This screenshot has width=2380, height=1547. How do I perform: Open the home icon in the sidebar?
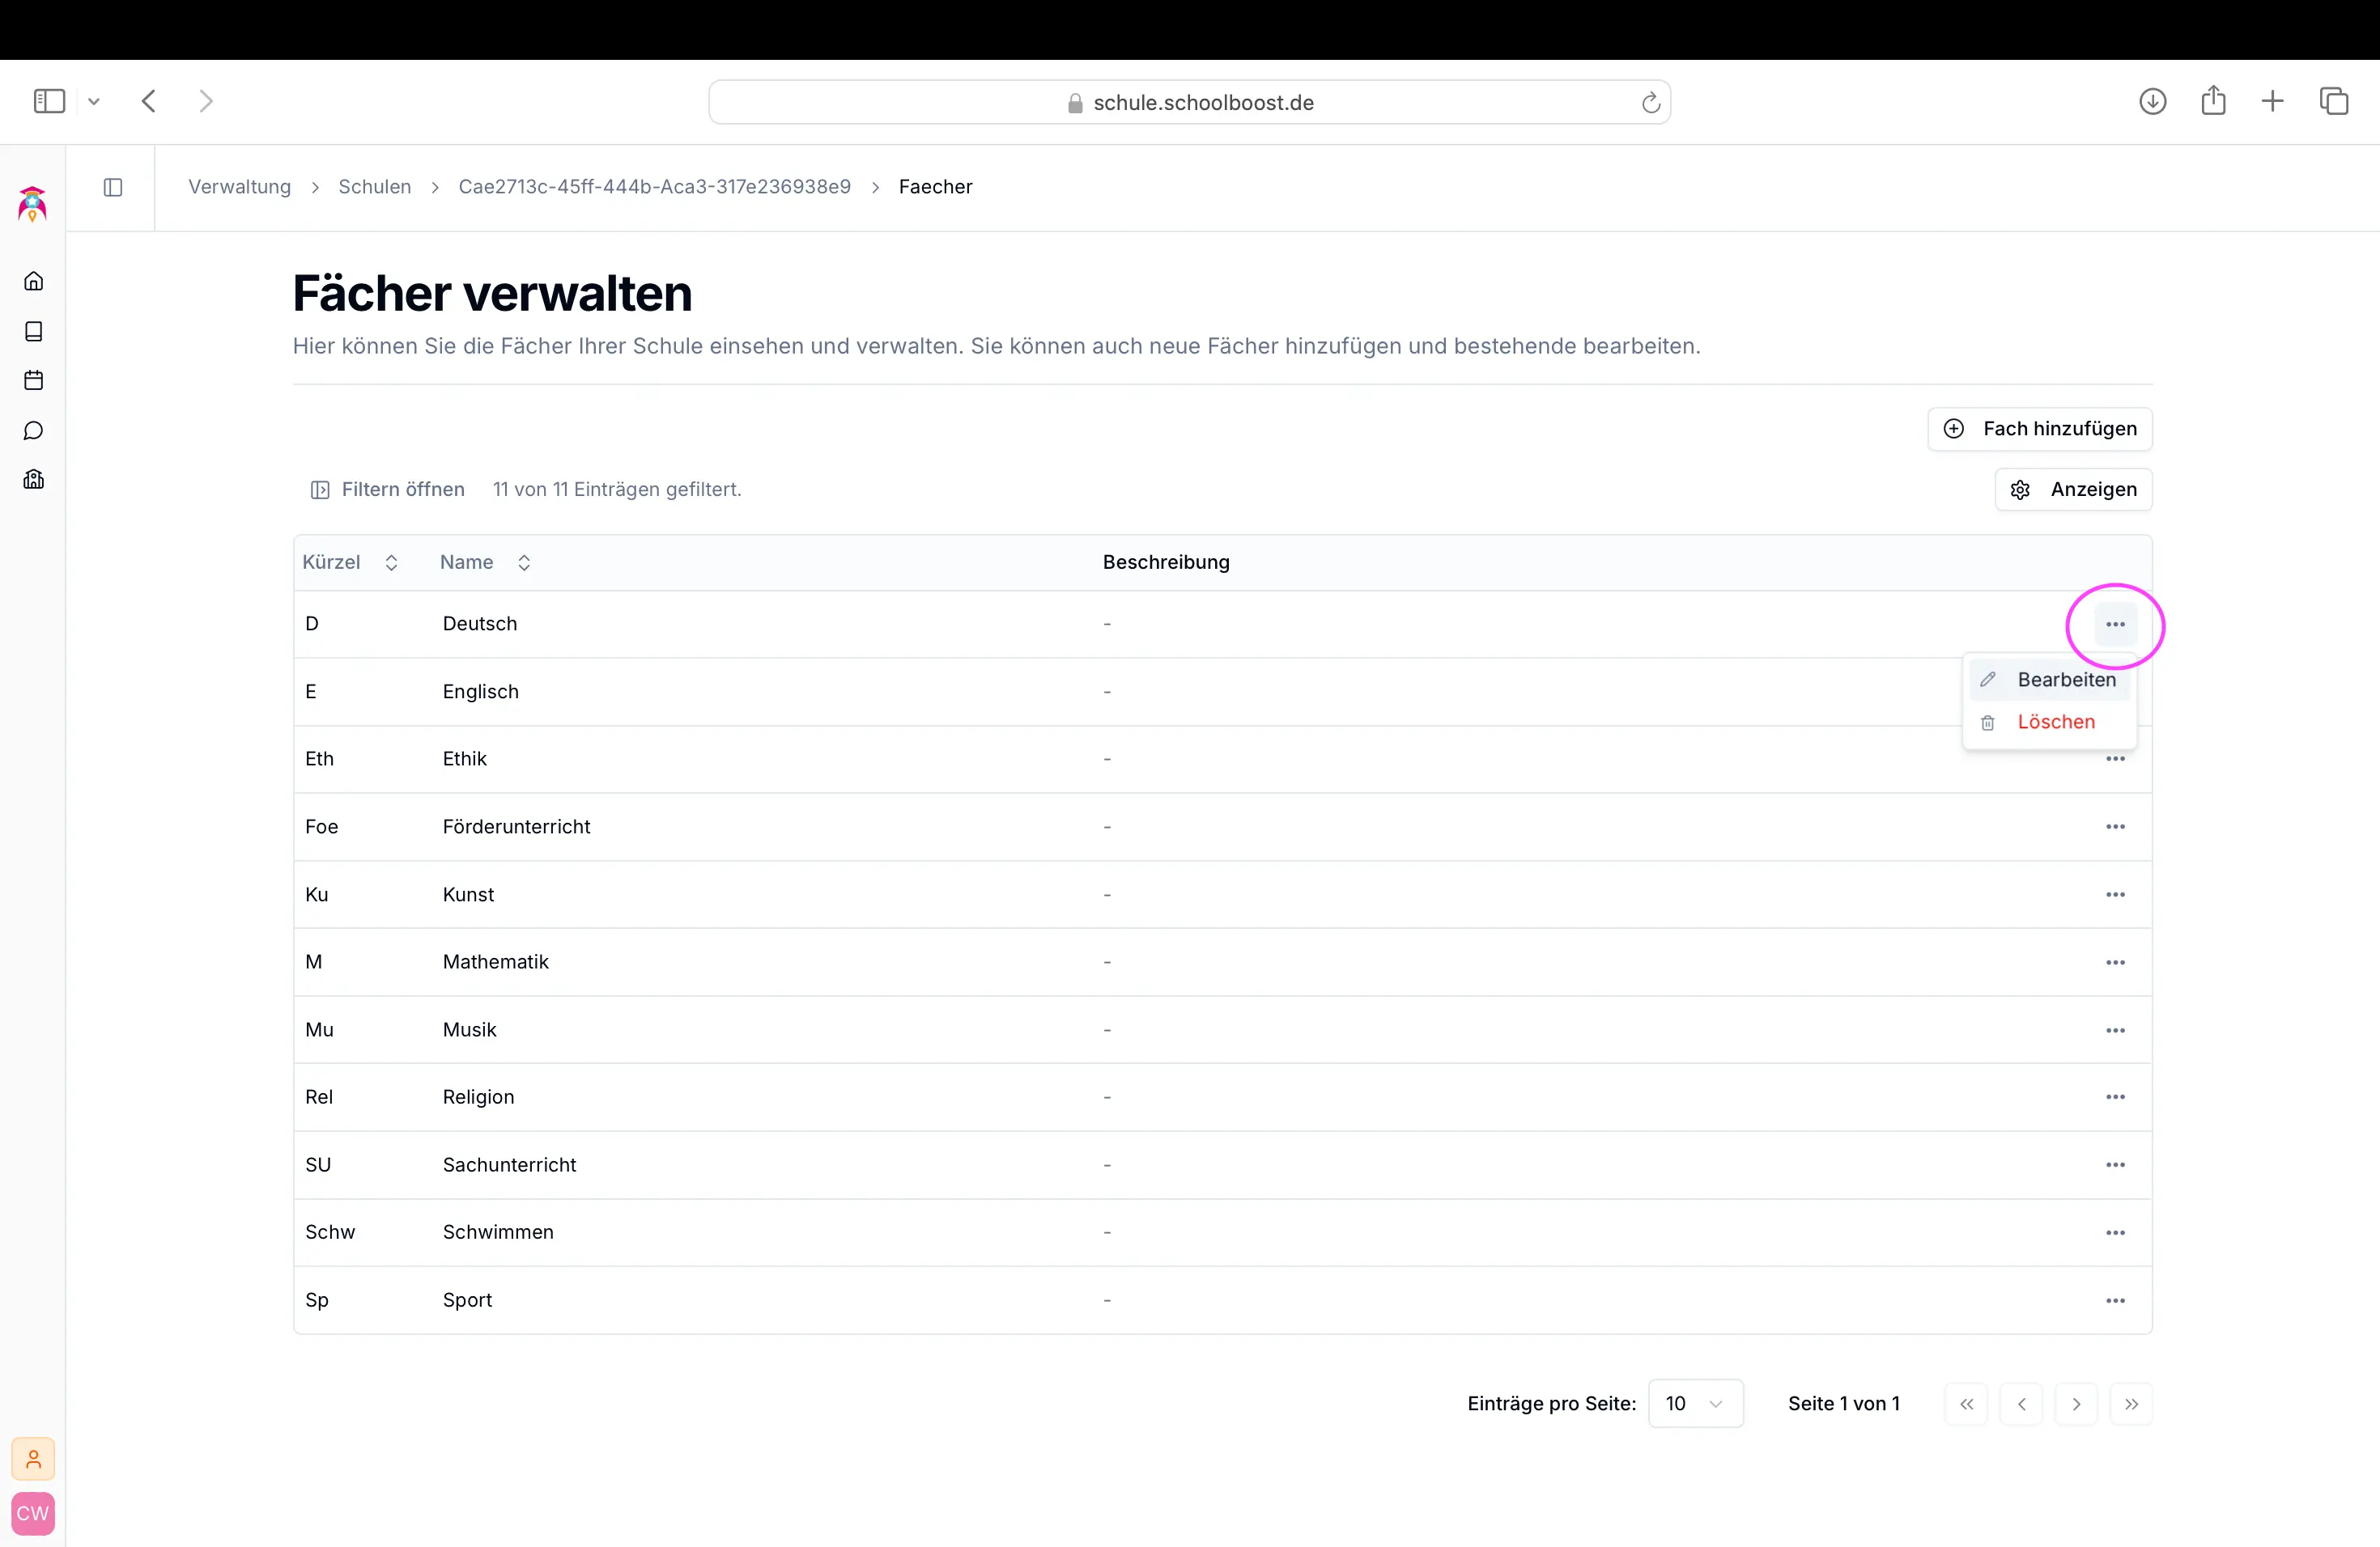[33, 281]
